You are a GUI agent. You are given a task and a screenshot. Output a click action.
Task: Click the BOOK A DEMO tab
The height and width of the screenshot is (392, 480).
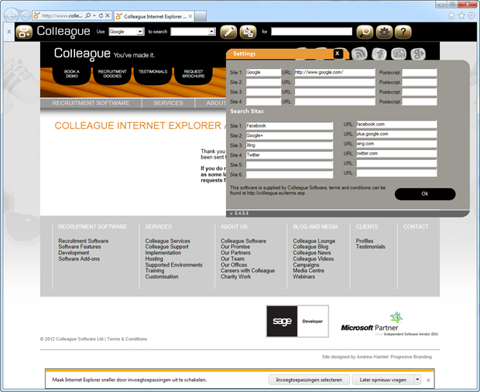point(72,74)
